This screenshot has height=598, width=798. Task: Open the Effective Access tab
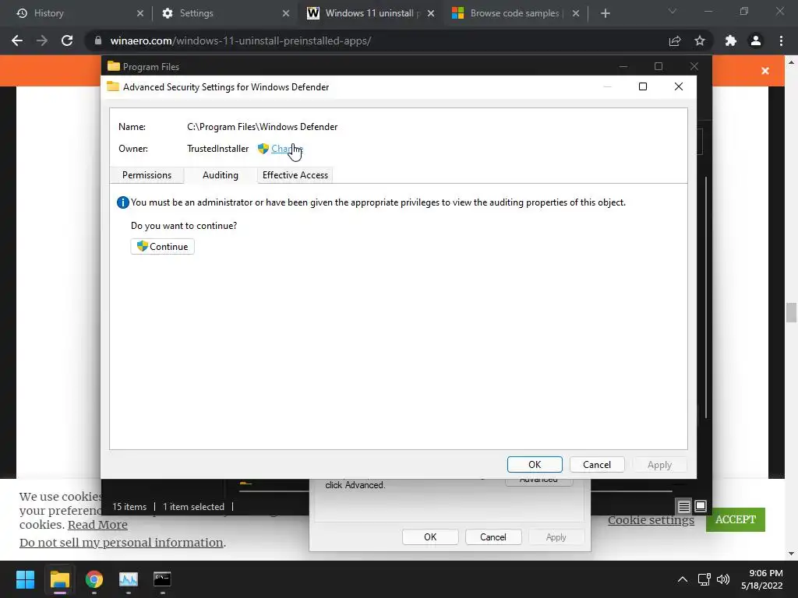point(295,175)
